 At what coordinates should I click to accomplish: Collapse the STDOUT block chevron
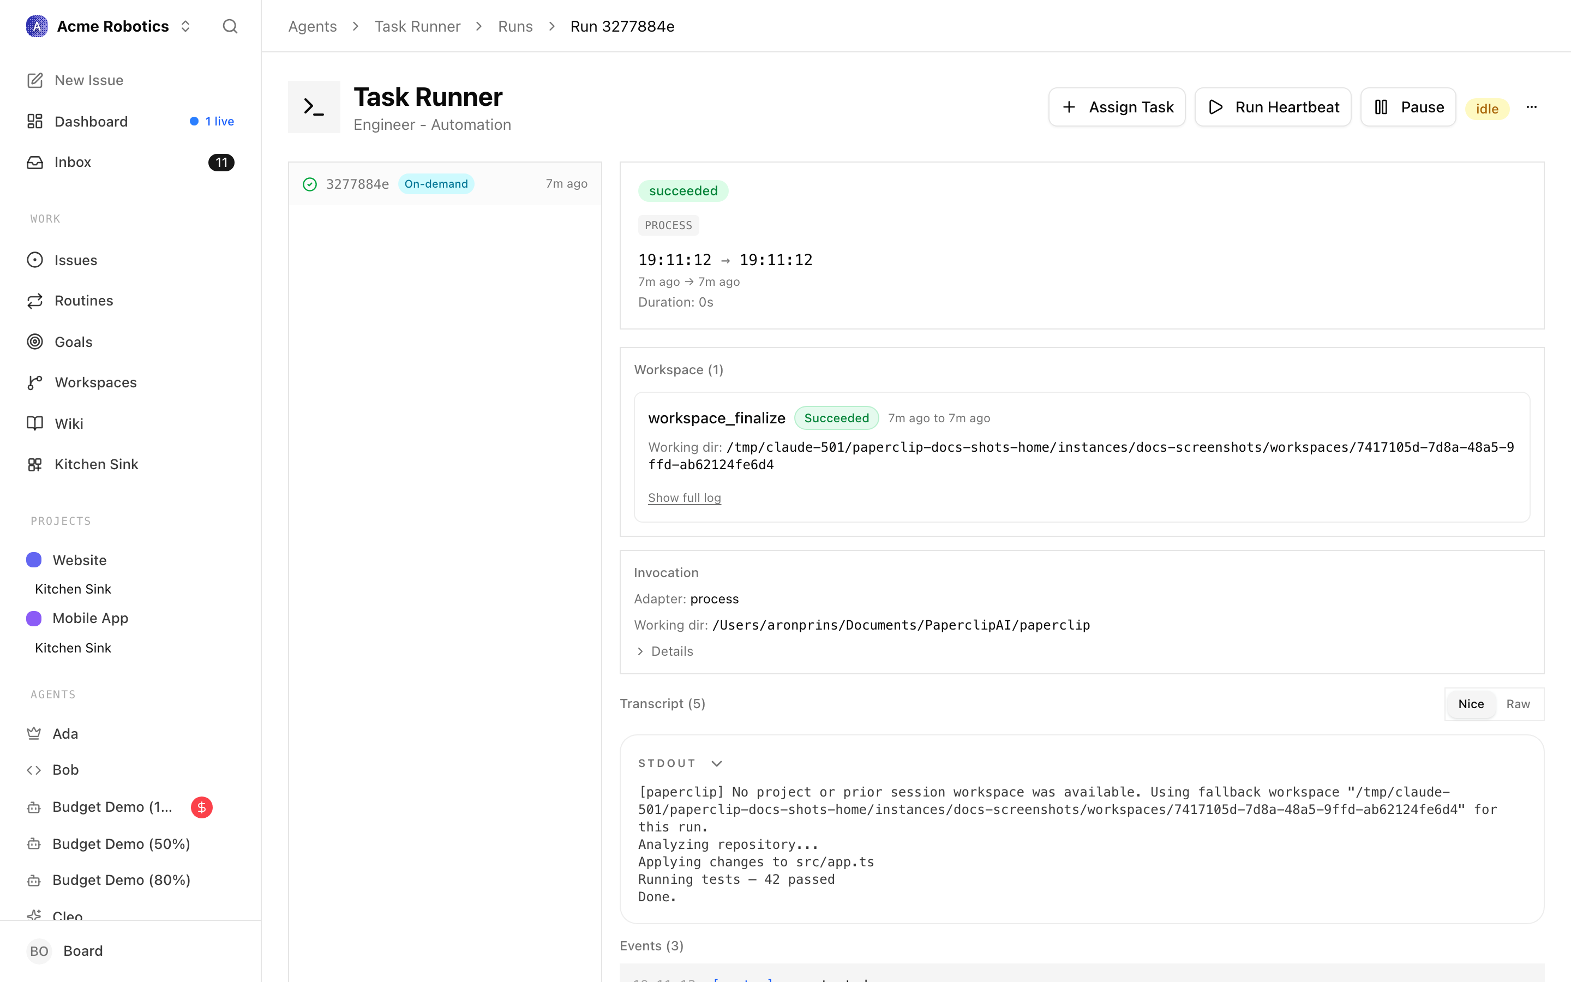tap(717, 763)
